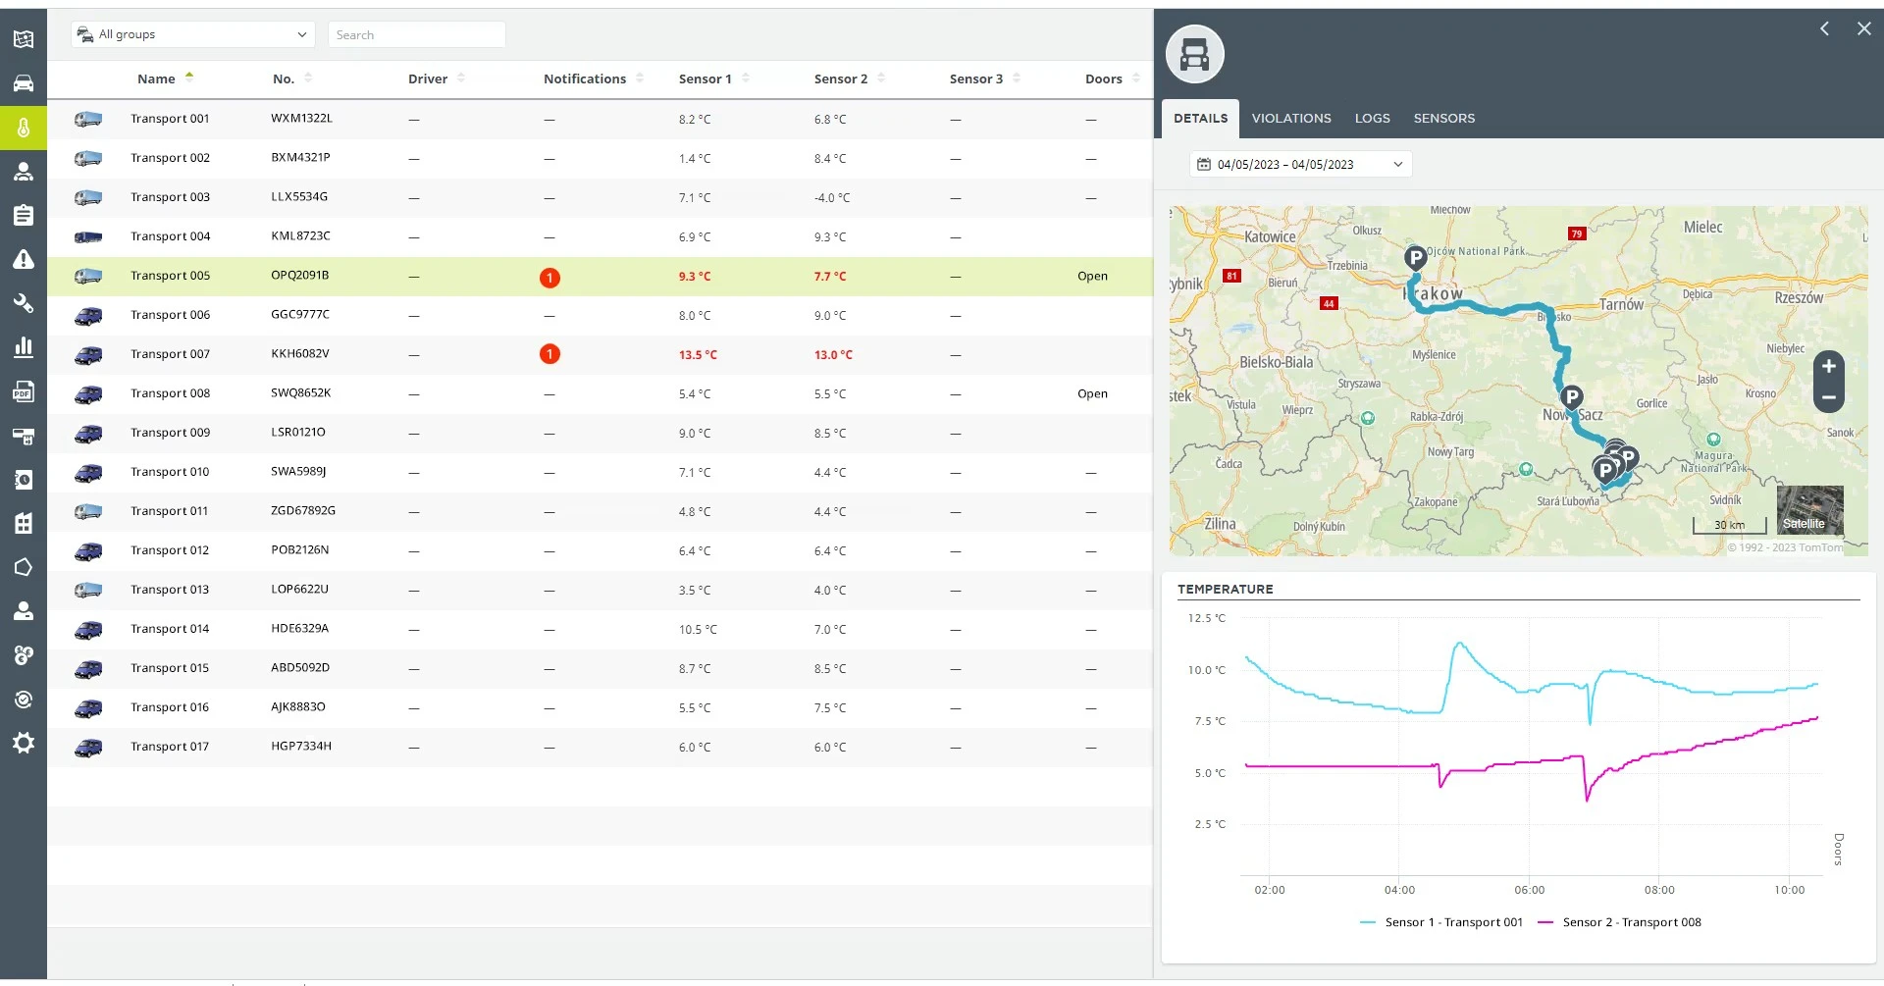Open the settings gear sidebar icon

pyautogui.click(x=24, y=743)
